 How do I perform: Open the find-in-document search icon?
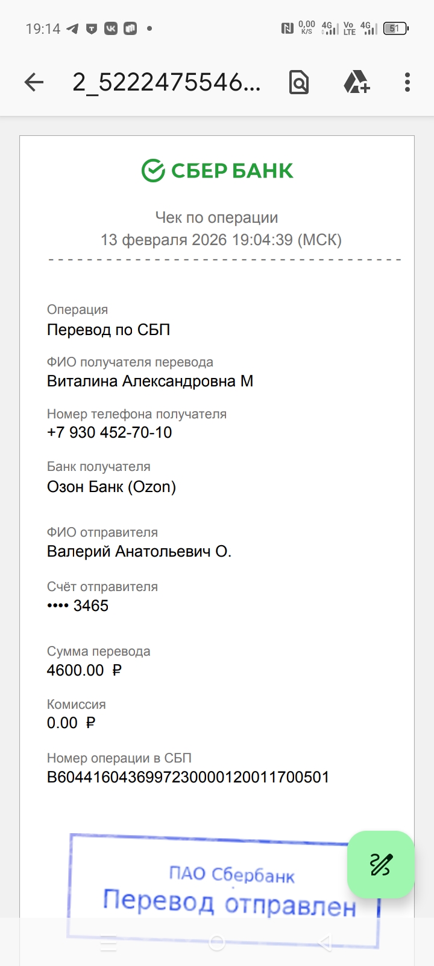click(x=299, y=82)
